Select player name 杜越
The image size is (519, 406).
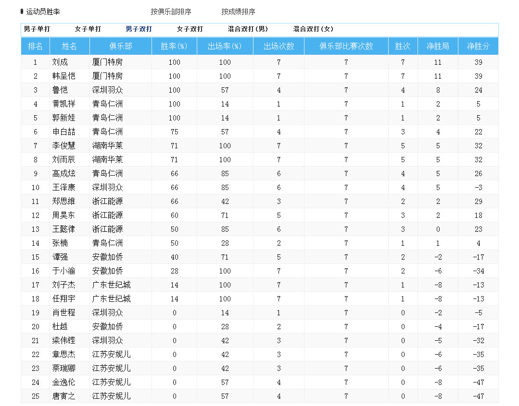click(60, 326)
